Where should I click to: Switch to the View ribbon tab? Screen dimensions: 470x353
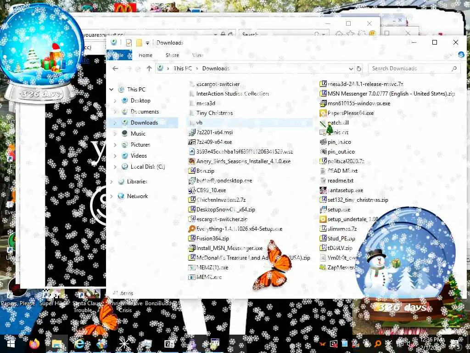pos(197,55)
